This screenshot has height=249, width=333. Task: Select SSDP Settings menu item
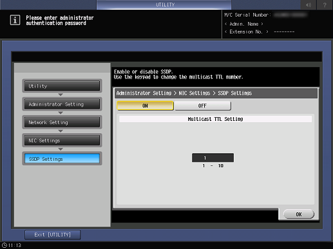click(62, 159)
